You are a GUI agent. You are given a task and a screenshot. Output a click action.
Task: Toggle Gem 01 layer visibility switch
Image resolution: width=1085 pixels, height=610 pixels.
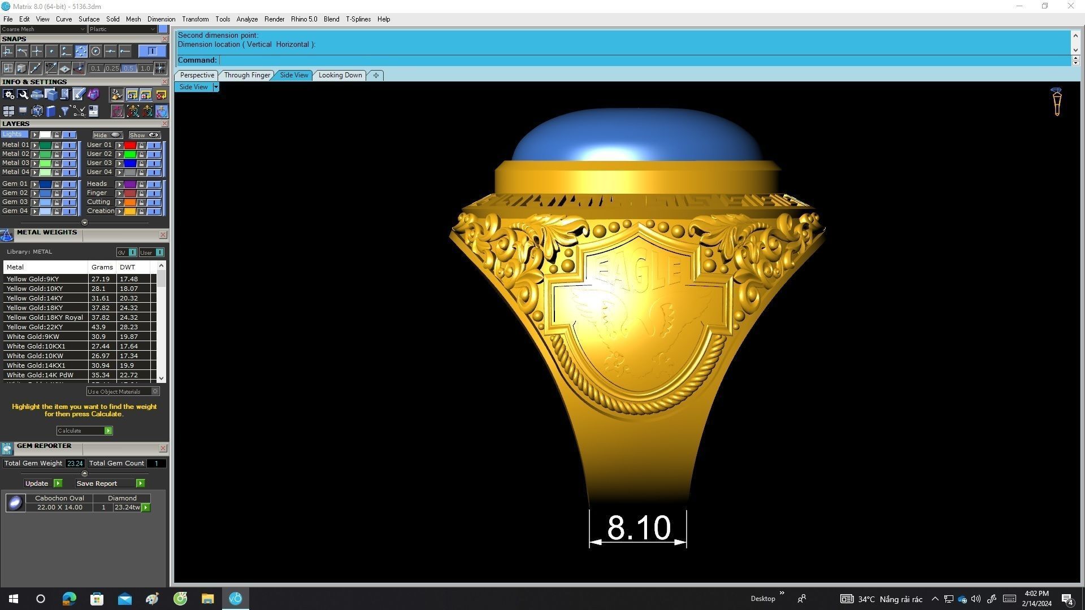pos(69,184)
